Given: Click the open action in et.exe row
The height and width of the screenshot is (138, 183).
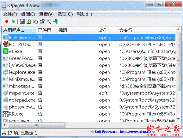Looking at the screenshot, I should (104, 52).
